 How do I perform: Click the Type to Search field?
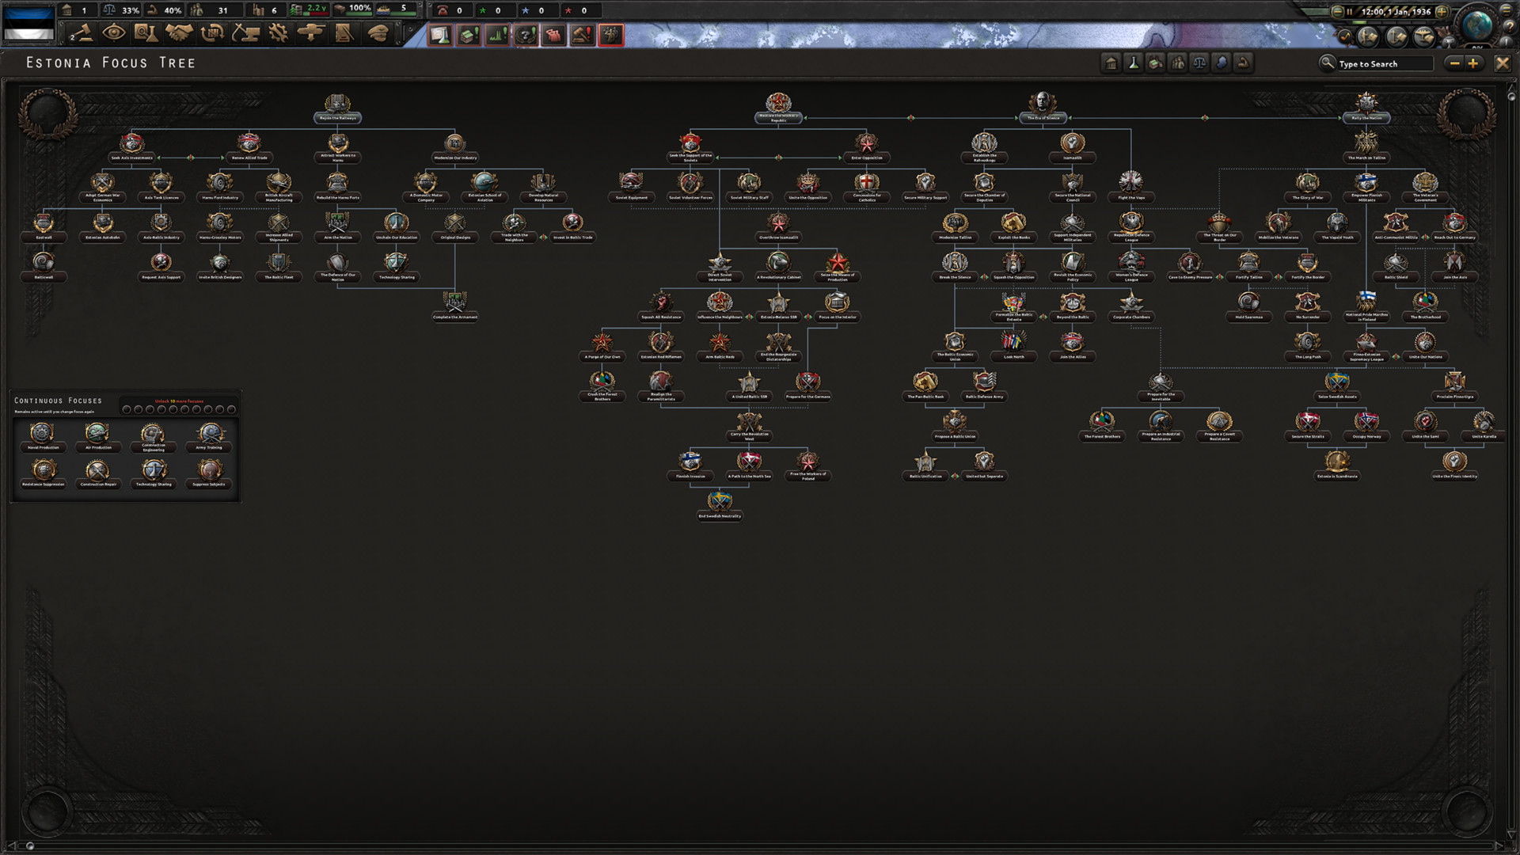(1385, 63)
